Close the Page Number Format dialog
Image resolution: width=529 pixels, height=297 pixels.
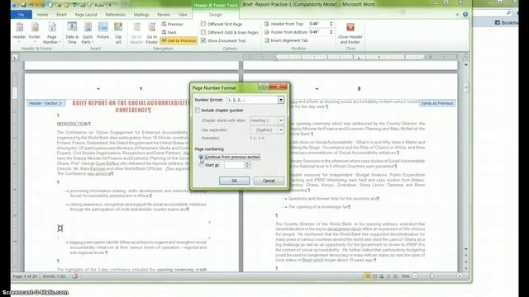pos(279,87)
